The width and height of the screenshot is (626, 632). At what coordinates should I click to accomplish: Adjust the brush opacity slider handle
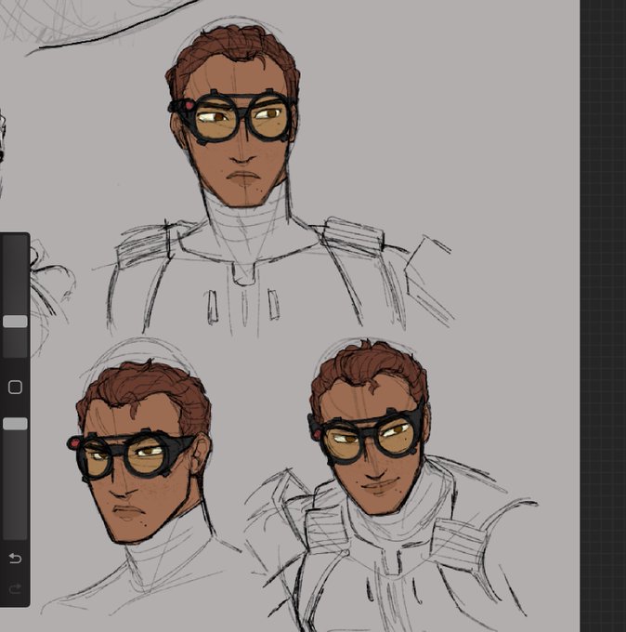click(15, 424)
